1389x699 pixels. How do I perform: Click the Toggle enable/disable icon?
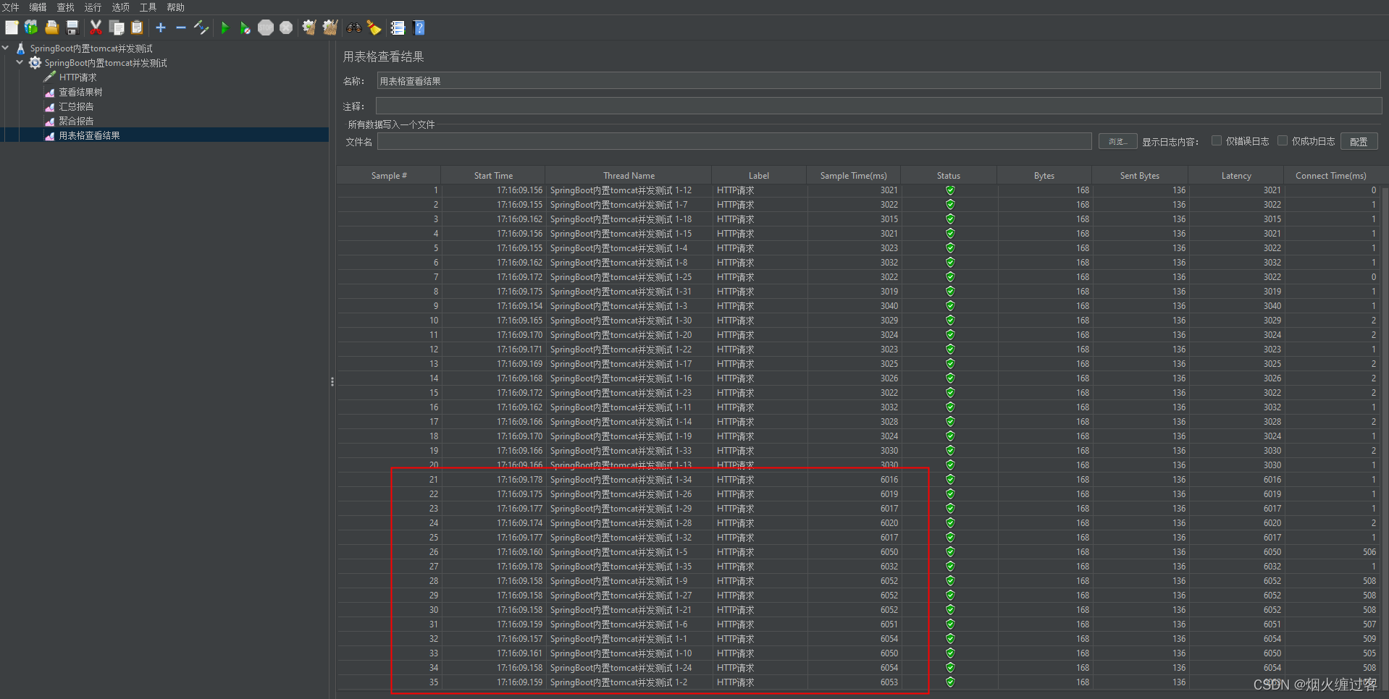(x=201, y=27)
